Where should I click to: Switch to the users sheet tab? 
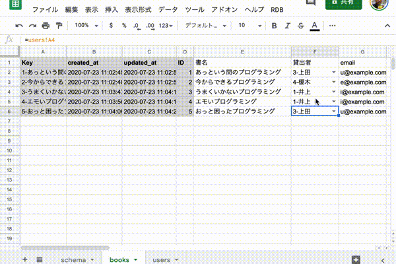161,259
